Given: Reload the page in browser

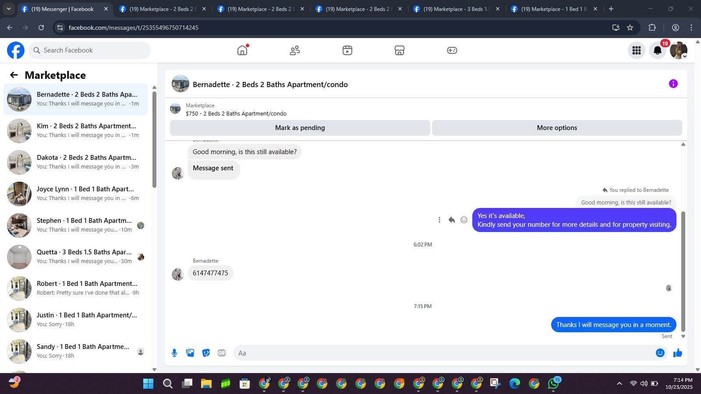Looking at the screenshot, I should [x=41, y=28].
